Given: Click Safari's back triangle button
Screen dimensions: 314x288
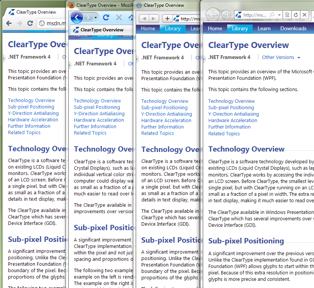Looking at the screenshot, I should [x=144, y=19].
